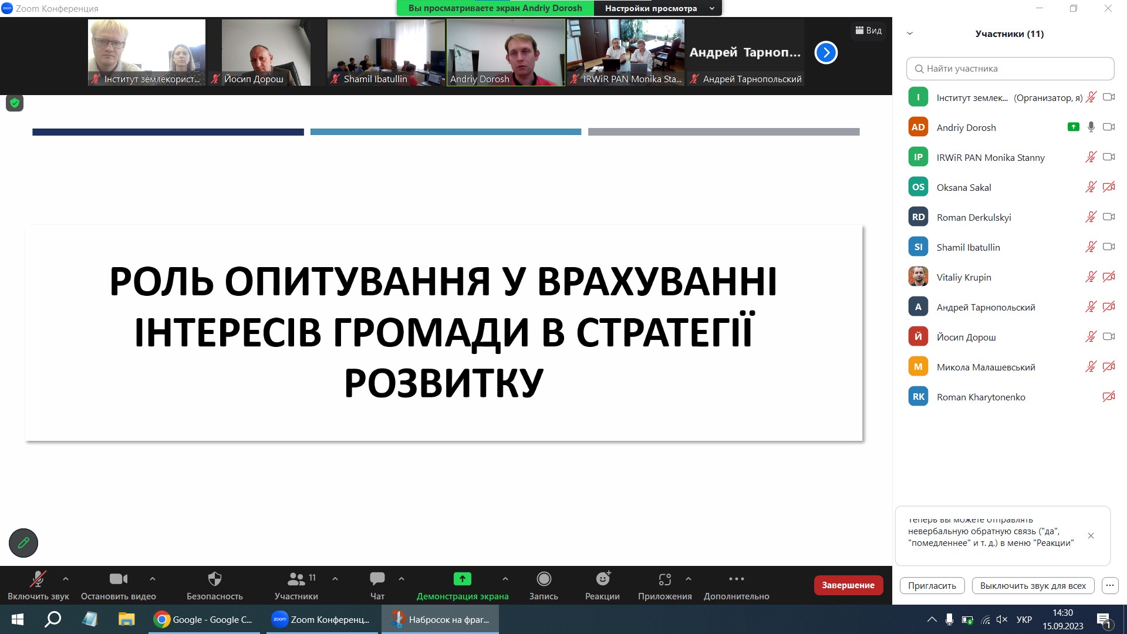Click the Record icon
The image size is (1127, 634).
(x=544, y=579)
